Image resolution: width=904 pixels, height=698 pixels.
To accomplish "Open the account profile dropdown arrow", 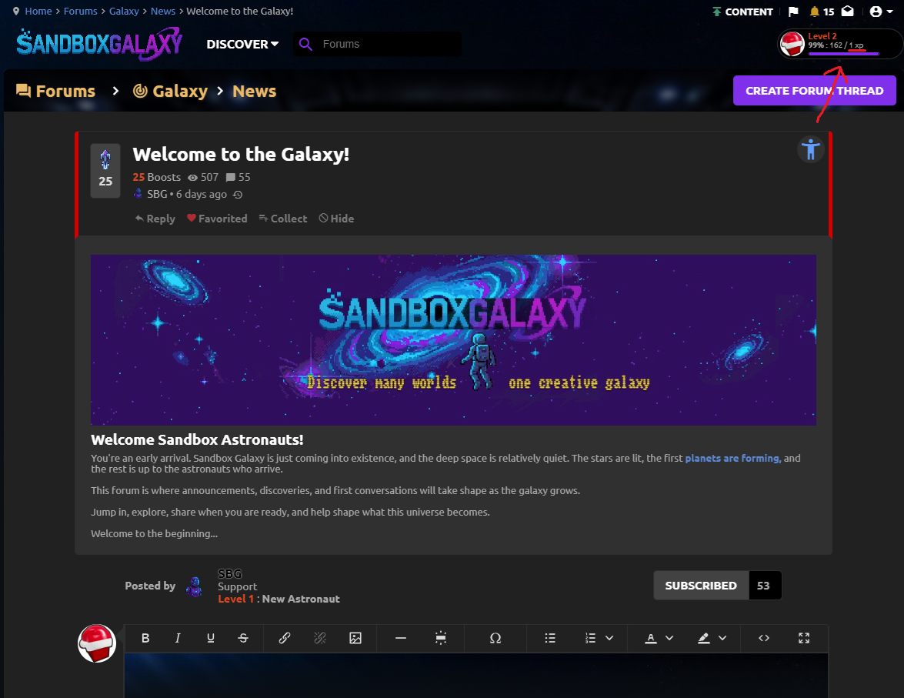I will (890, 12).
